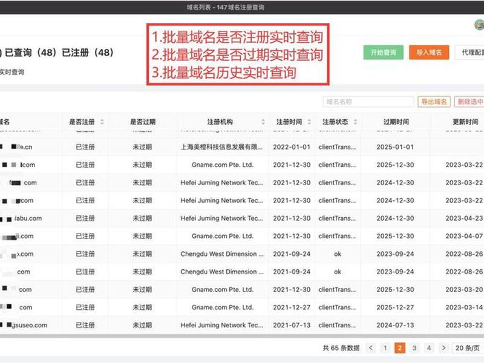Sort by the 注册时间 column arrows

309,122
